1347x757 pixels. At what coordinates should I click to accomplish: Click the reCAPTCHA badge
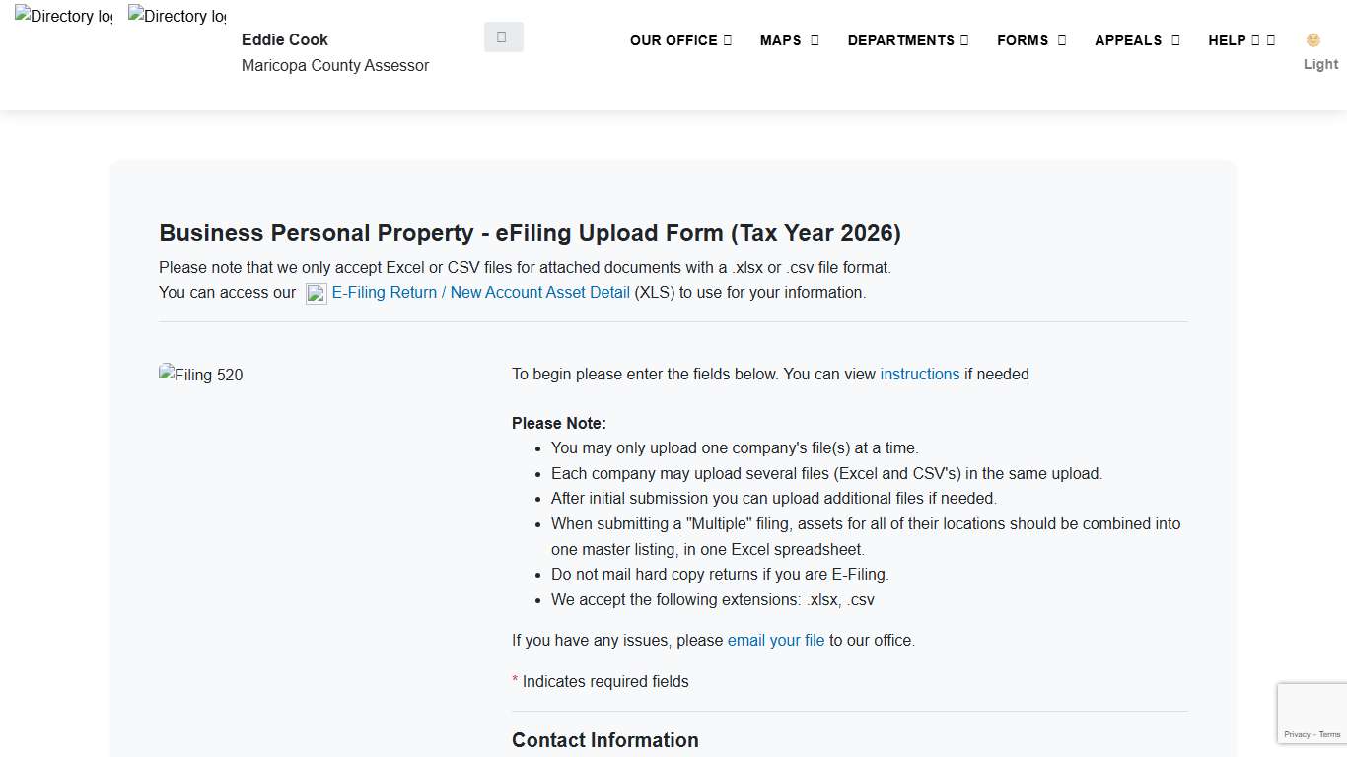(x=1312, y=708)
